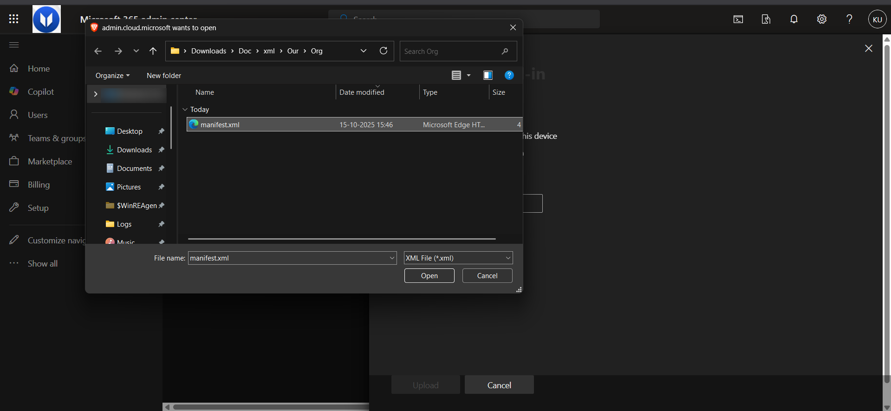
Task: Click Show all in admin navigation
Action: click(x=42, y=264)
